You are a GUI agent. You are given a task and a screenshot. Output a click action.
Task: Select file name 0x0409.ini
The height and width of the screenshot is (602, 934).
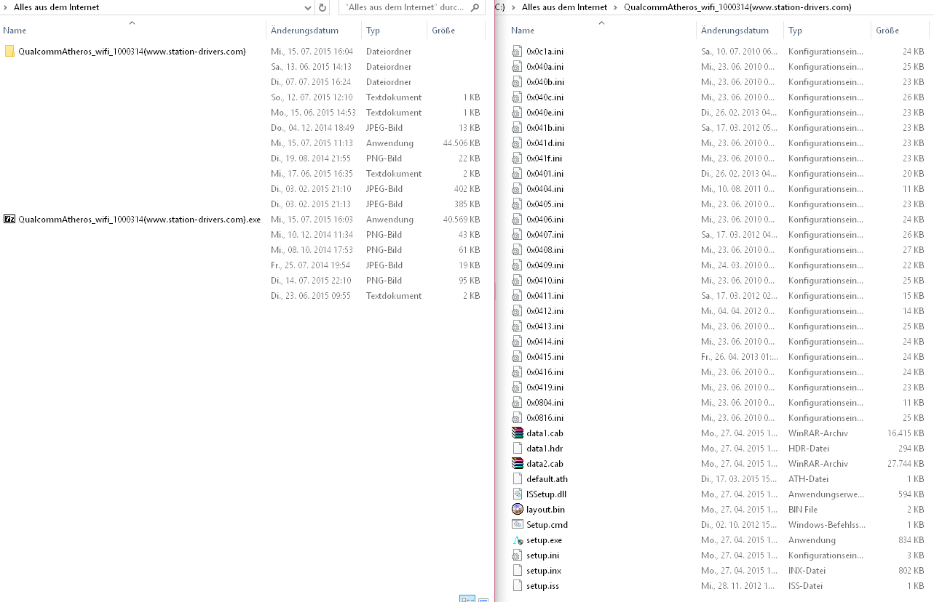[545, 265]
